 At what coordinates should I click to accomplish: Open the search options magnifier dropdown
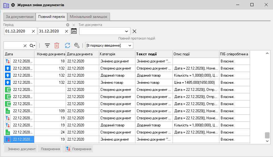click(x=32, y=45)
